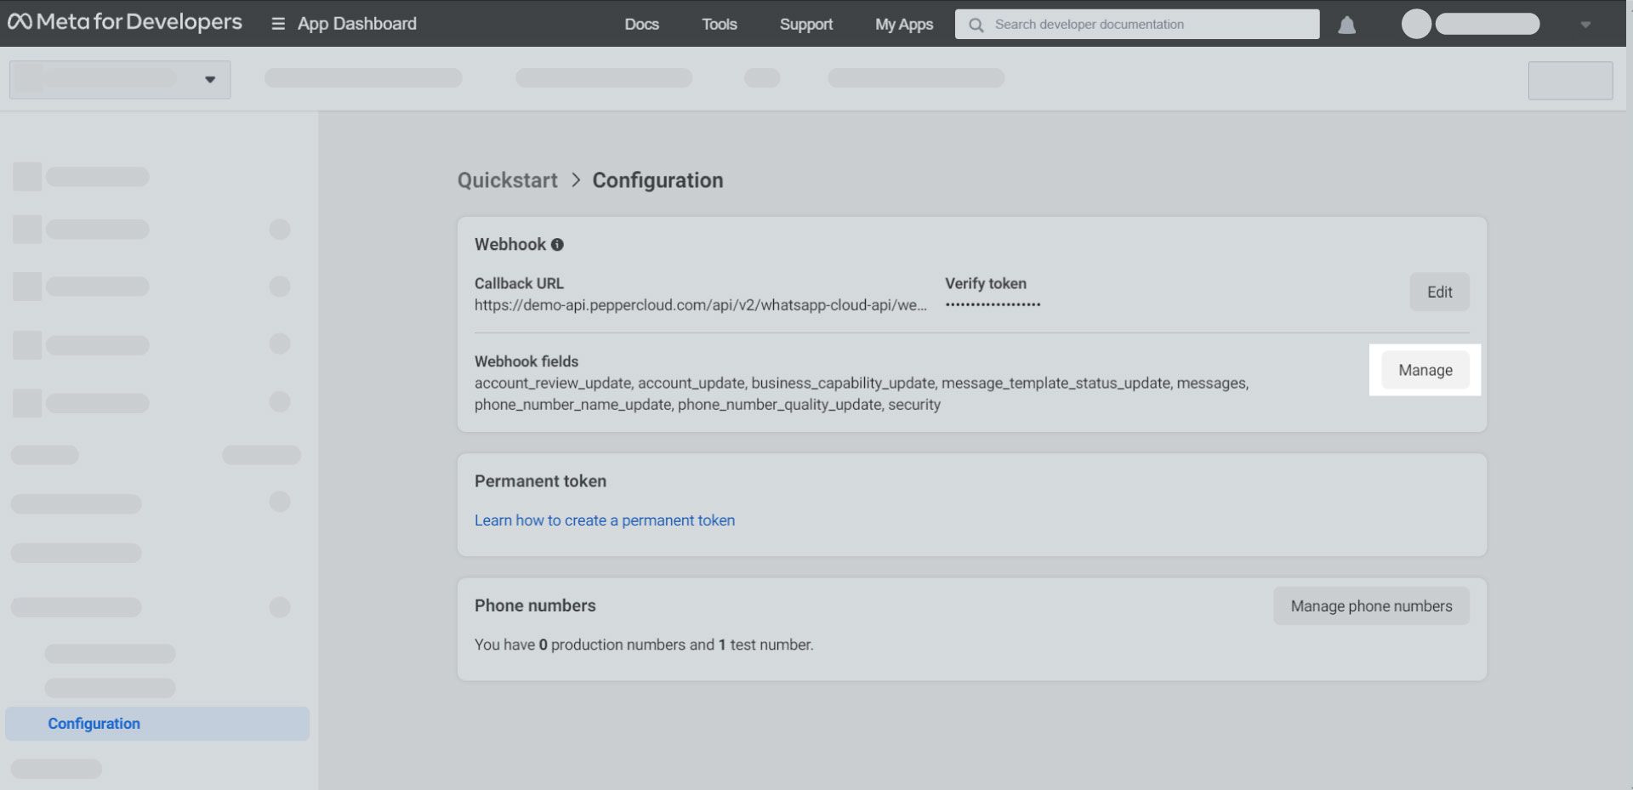
Task: Click the Edit webhook button
Action: pyautogui.click(x=1439, y=292)
